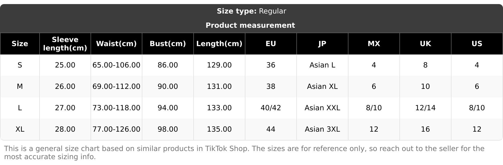The height and width of the screenshot is (165, 503).
Task: Click the JP column header
Action: (x=322, y=44)
